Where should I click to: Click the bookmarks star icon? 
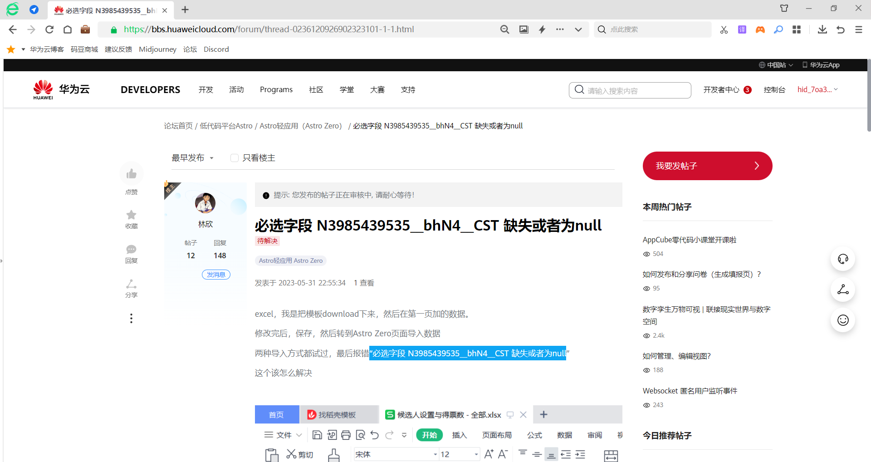pyautogui.click(x=11, y=49)
